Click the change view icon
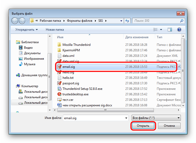The image size is (196, 143). coord(155,30)
